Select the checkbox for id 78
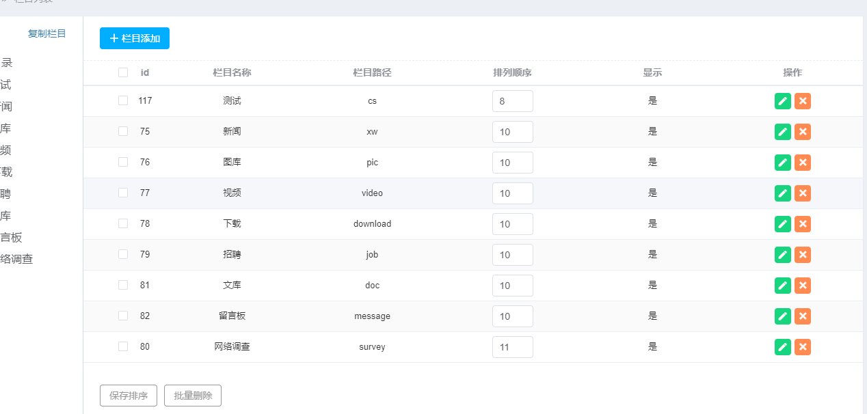The image size is (867, 414). [123, 223]
